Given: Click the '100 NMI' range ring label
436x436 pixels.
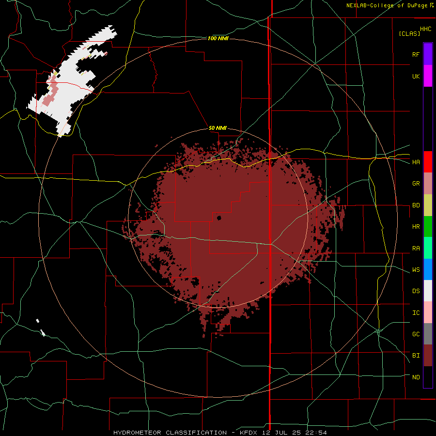Looking at the screenshot, I should [x=218, y=38].
